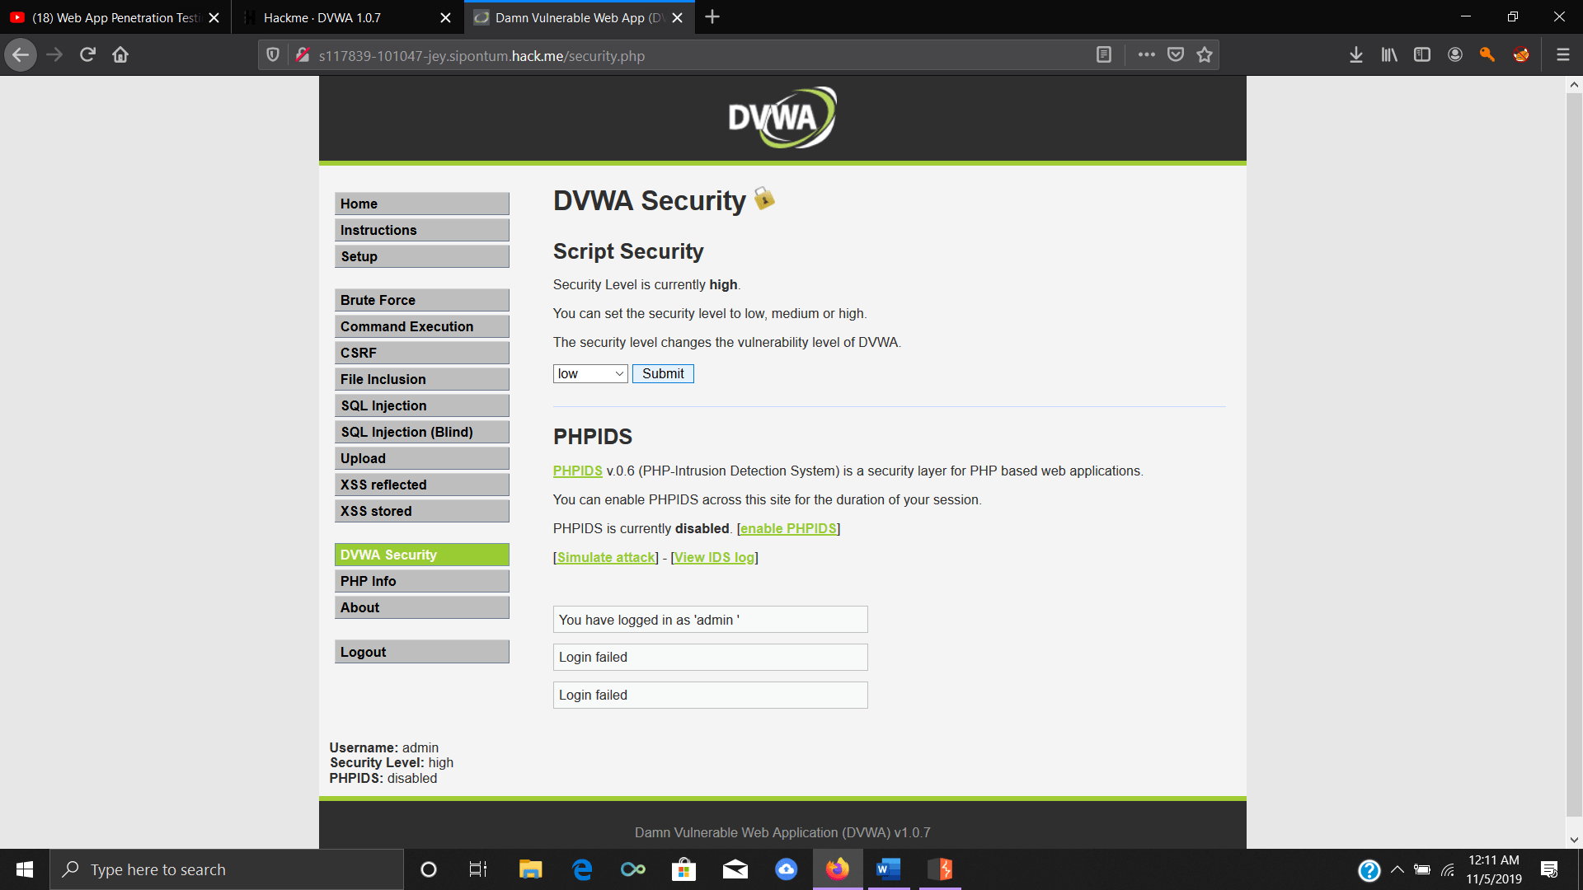Viewport: 1583px width, 890px height.
Task: Bookmark this page with the star
Action: (x=1205, y=55)
